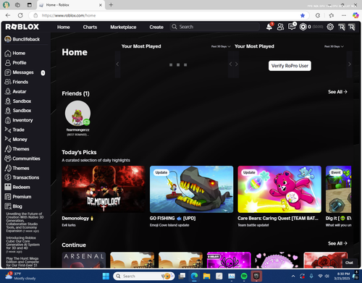Expand Past 30 Days dropdown above Verify RoPro User
This screenshot has width=362, height=283.
tap(334, 46)
